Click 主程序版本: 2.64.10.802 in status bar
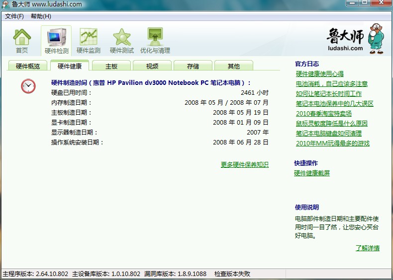393x280 pixels. [x=35, y=274]
